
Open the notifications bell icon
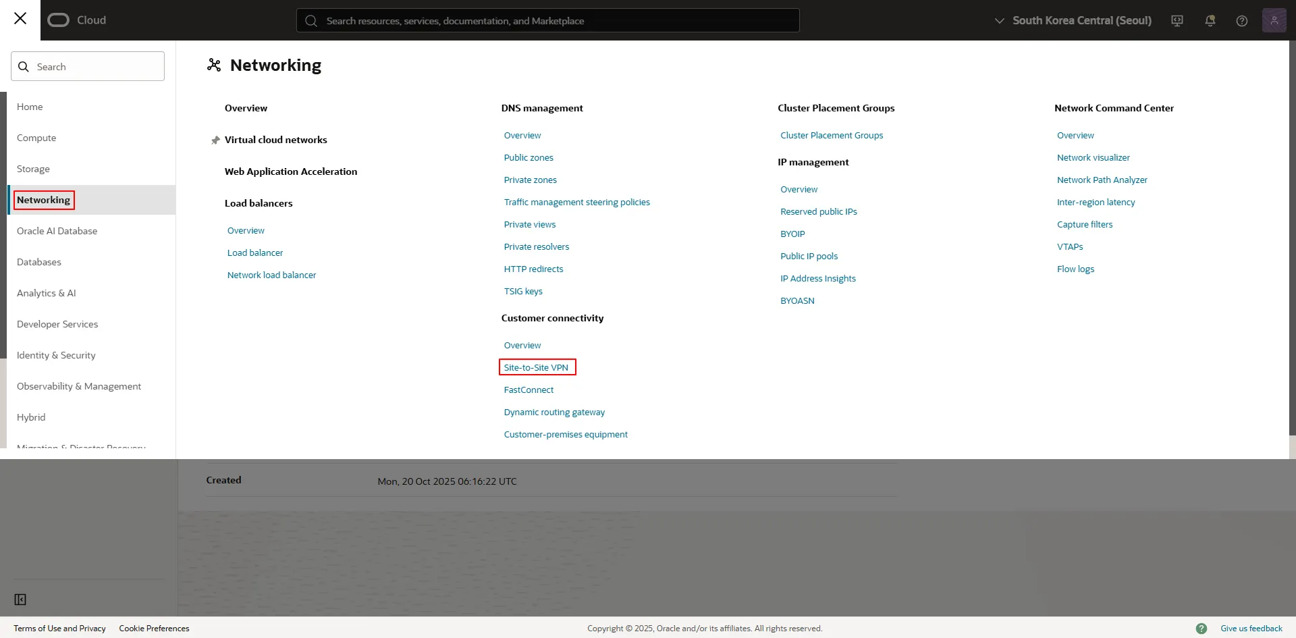pyautogui.click(x=1210, y=21)
